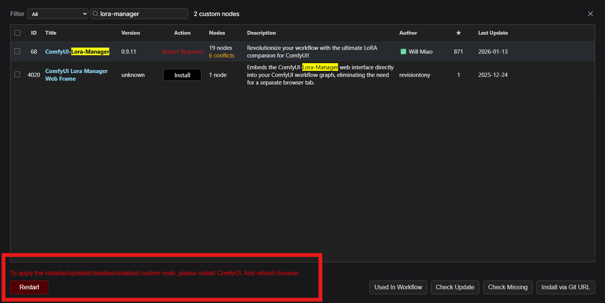Click the red Restart button
This screenshot has height=303, width=605.
coord(29,287)
